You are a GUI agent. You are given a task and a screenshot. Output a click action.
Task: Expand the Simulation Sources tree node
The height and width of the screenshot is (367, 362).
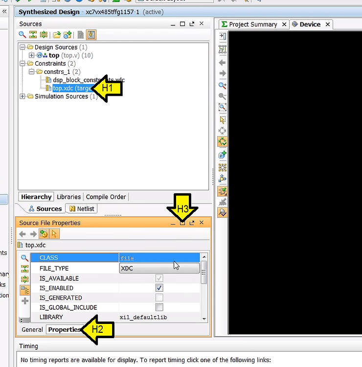tap(23, 96)
